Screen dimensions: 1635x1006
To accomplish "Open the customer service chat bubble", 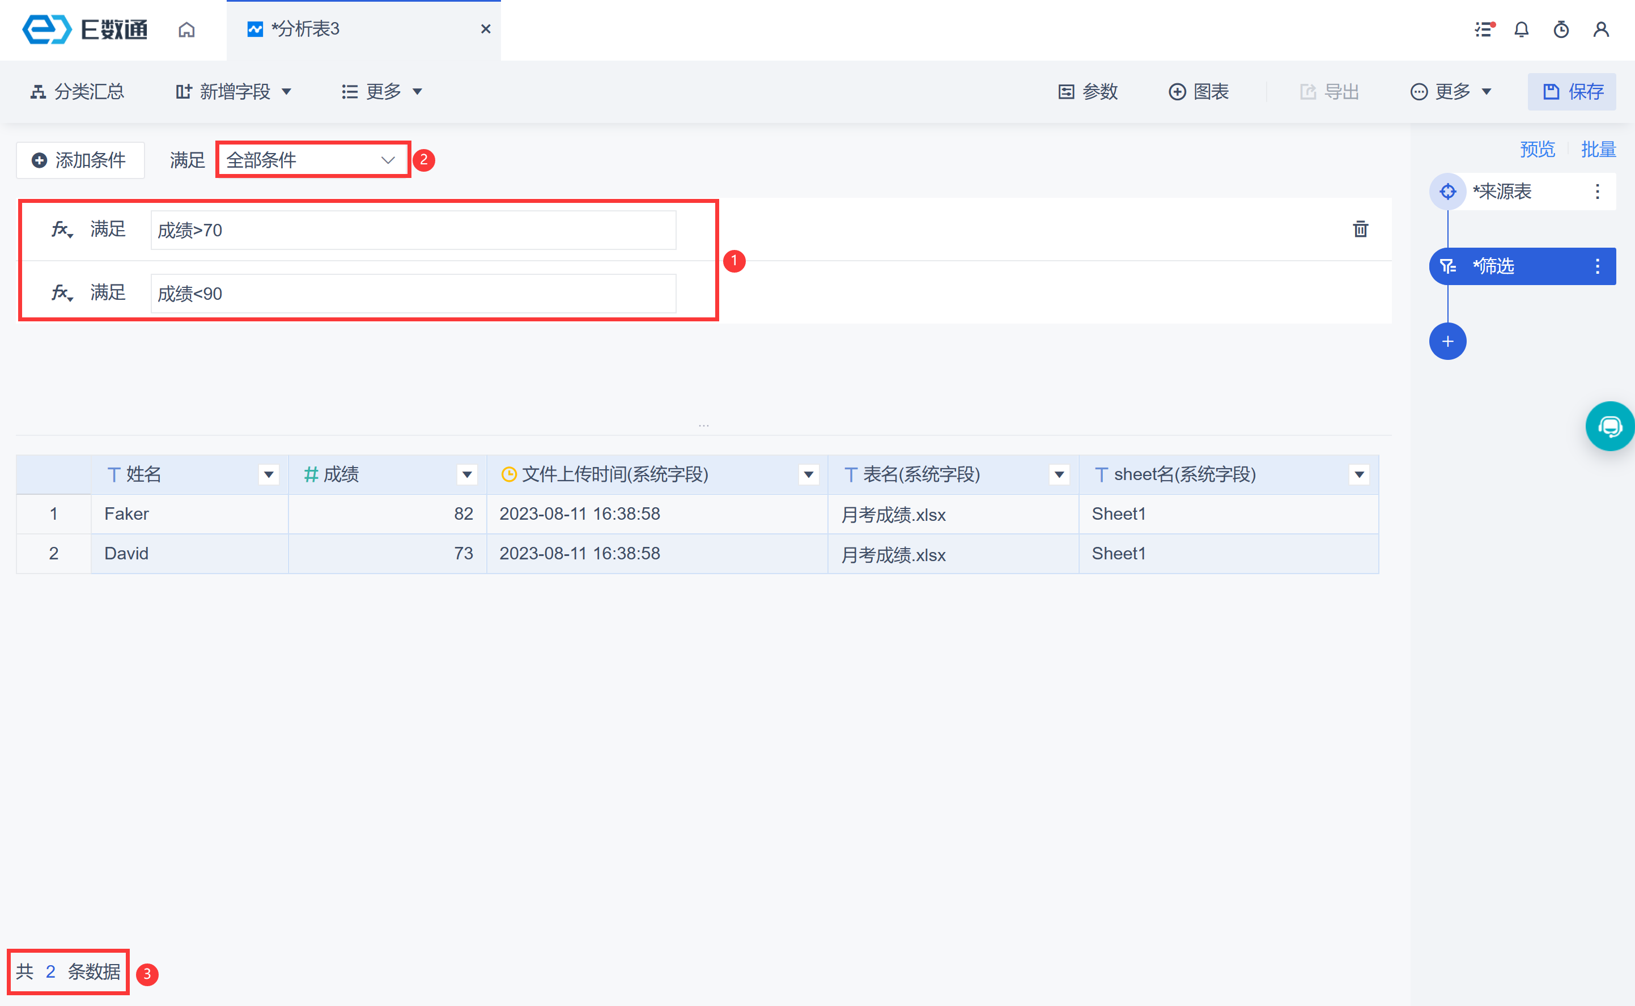I will click(1609, 426).
